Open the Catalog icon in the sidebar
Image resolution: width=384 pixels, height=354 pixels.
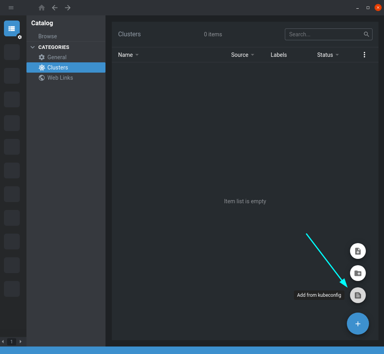coord(11,28)
